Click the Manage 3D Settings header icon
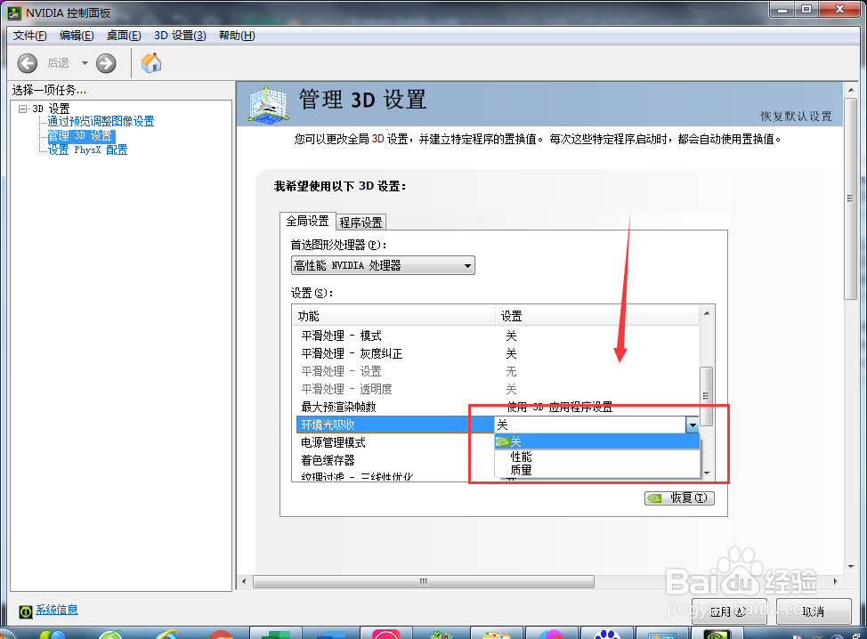Image resolution: width=867 pixels, height=639 pixels. coord(268,104)
